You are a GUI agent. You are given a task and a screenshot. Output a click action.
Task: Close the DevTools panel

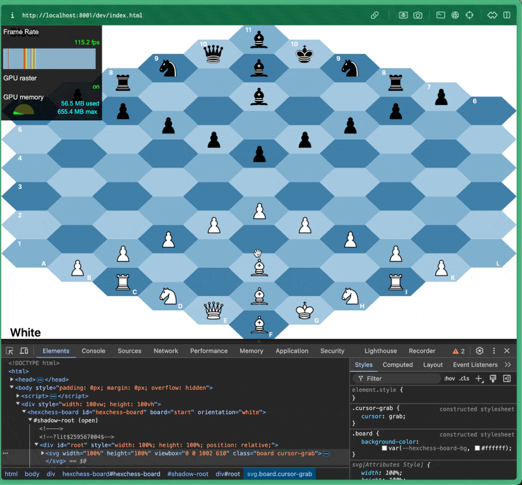point(507,351)
